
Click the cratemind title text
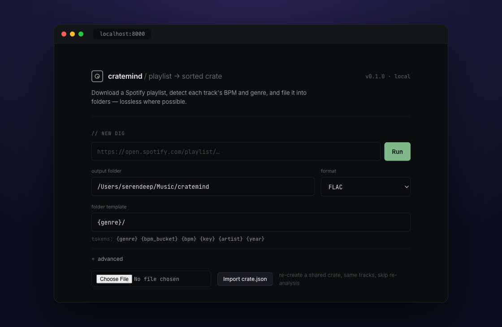coord(125,76)
